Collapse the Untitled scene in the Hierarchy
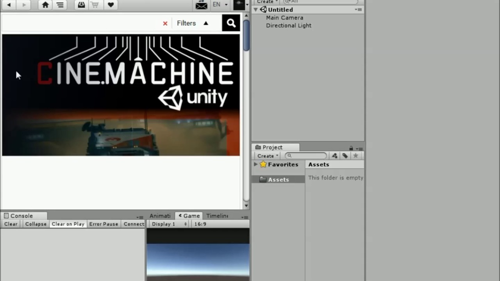Screen dimensions: 500x281 [x=256, y=9]
